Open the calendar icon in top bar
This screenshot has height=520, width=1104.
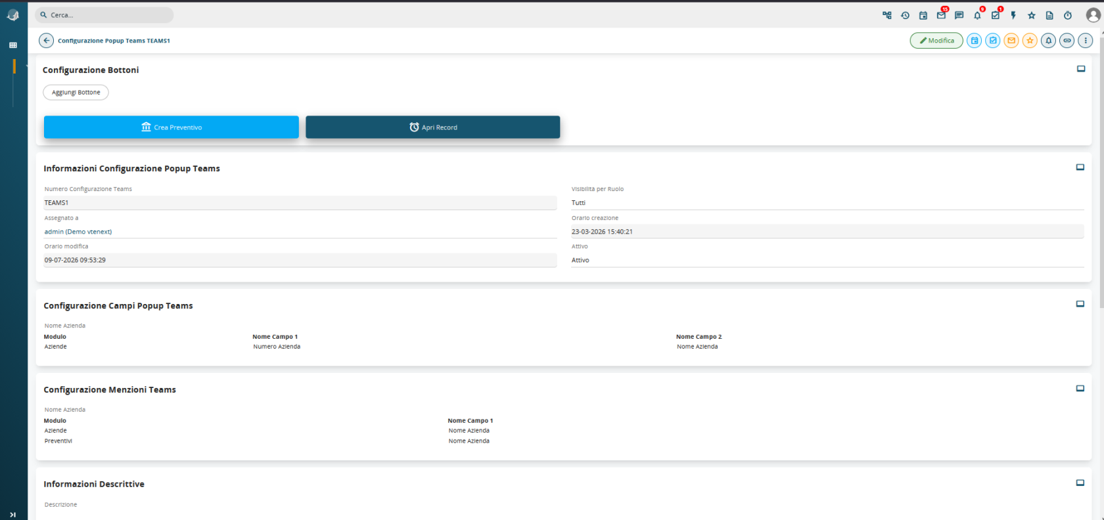pyautogui.click(x=923, y=15)
